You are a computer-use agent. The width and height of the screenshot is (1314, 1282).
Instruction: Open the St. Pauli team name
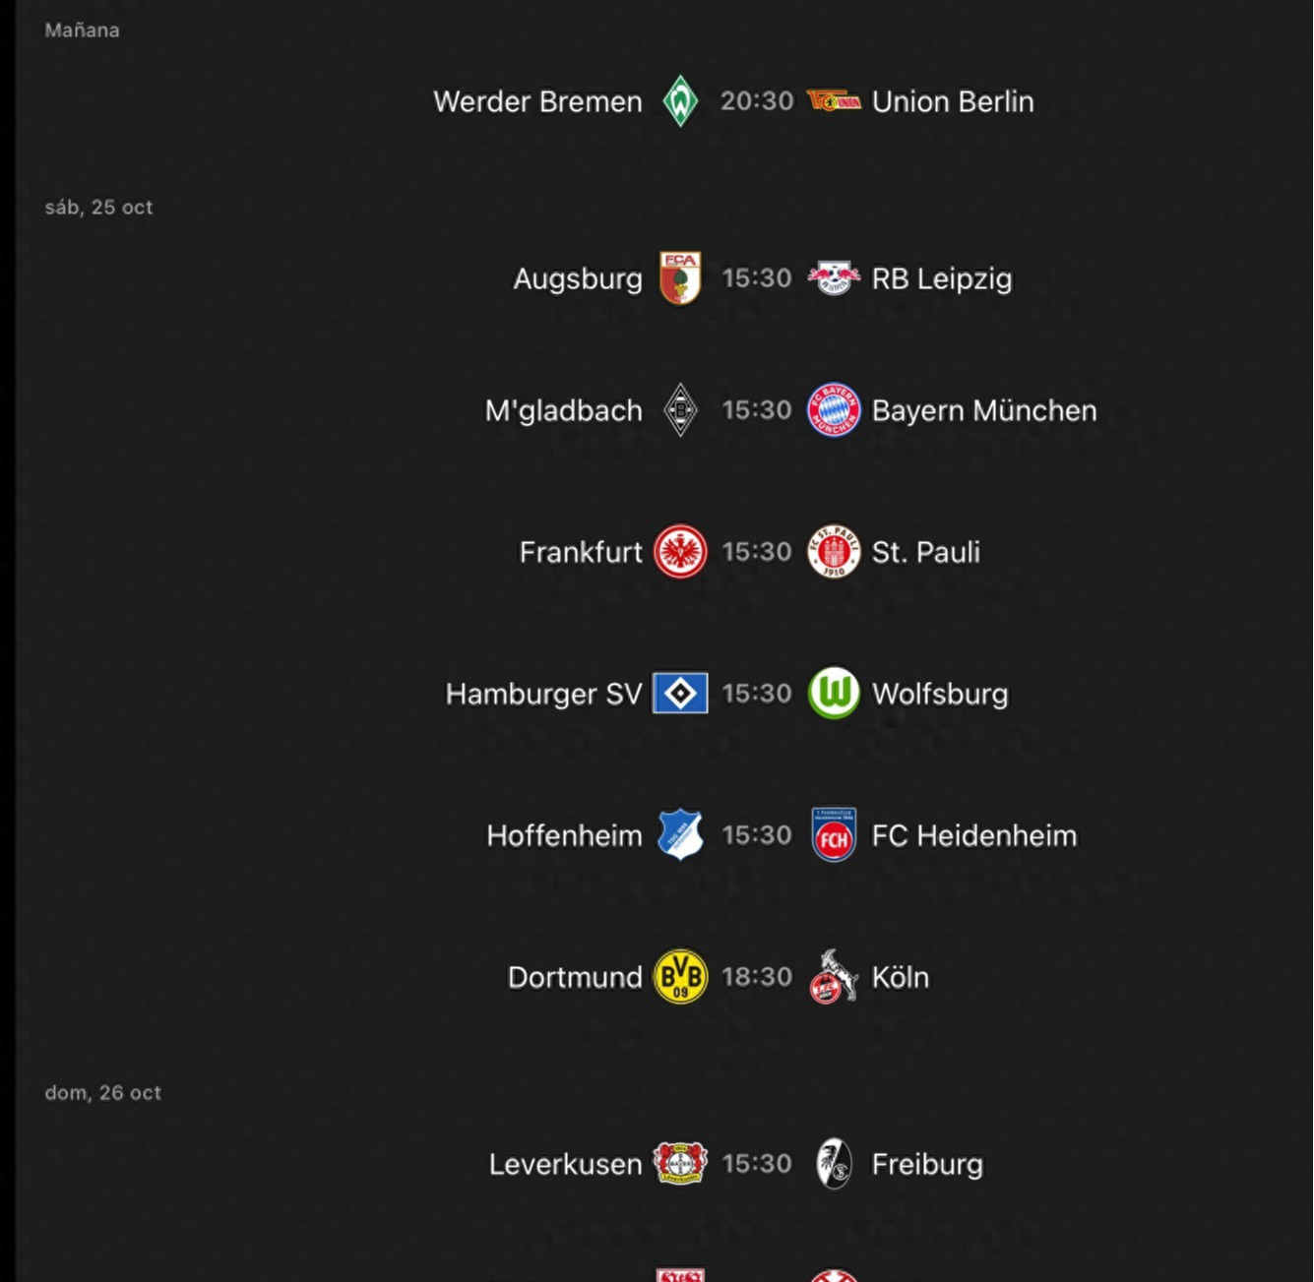[925, 552]
